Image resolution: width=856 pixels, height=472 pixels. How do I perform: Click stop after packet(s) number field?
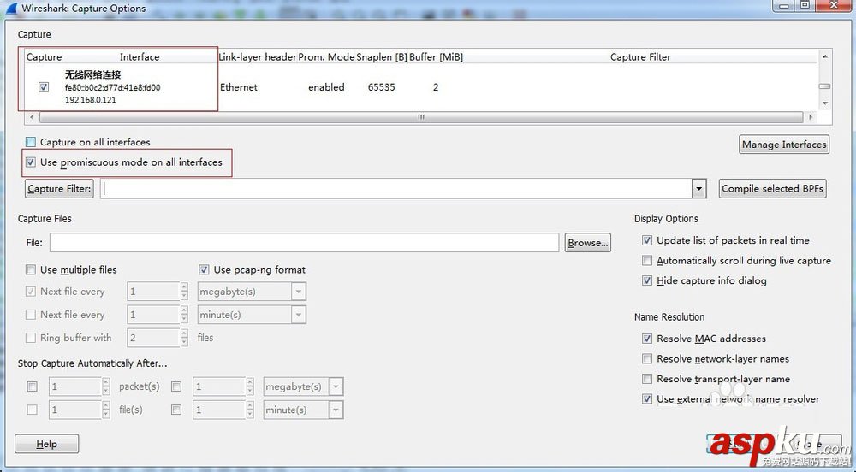coord(75,386)
